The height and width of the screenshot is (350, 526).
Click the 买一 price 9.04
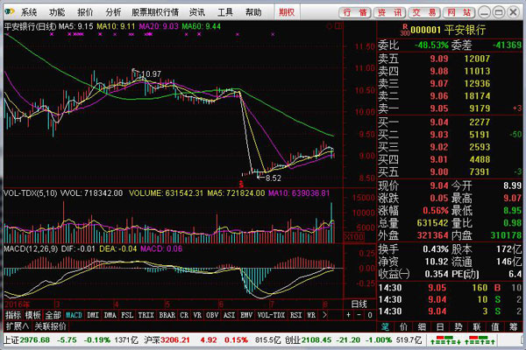tap(439, 122)
